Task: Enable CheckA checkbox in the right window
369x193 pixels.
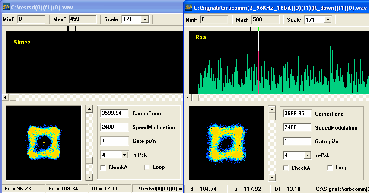Action: (x=286, y=168)
